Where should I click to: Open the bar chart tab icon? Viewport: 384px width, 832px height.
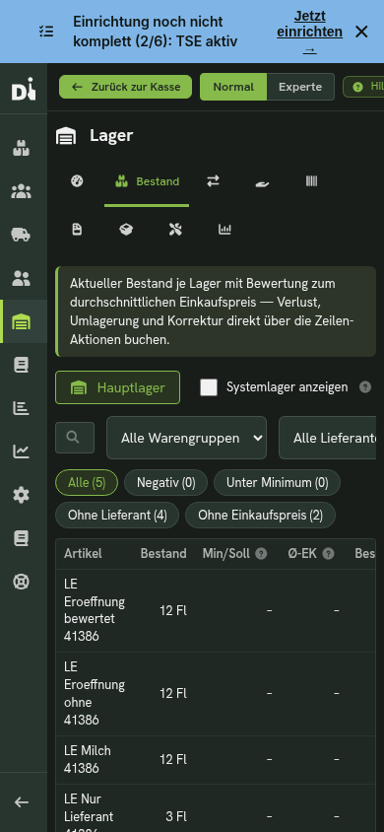(x=225, y=230)
